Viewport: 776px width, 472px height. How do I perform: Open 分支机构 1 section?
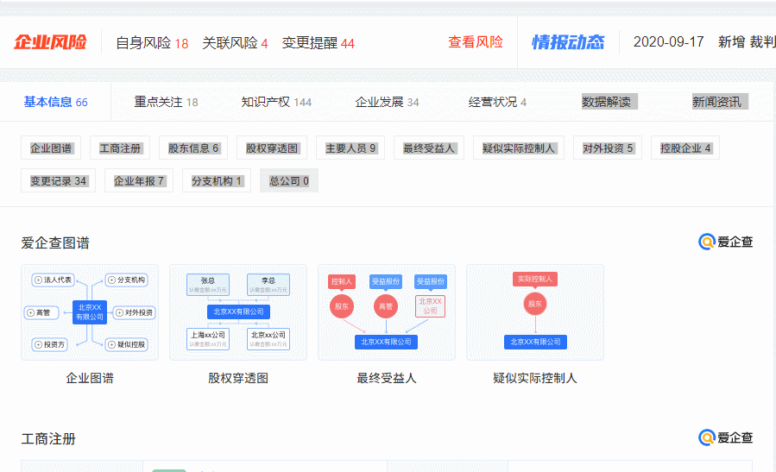click(217, 181)
